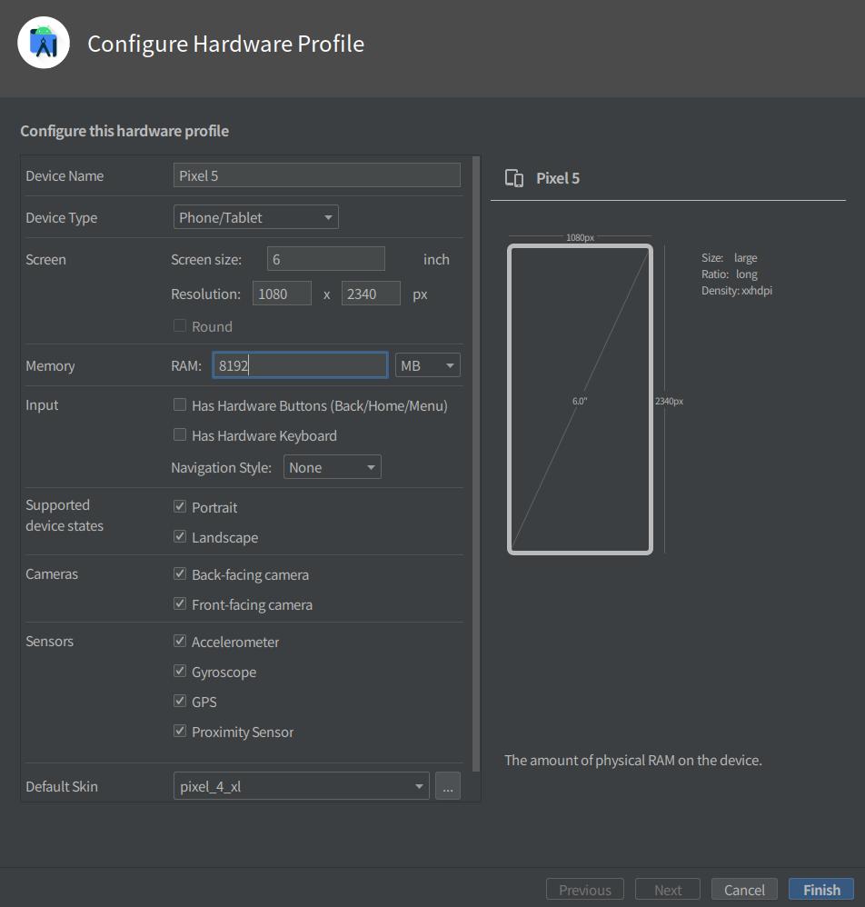Click the Finish button

[x=820, y=889]
